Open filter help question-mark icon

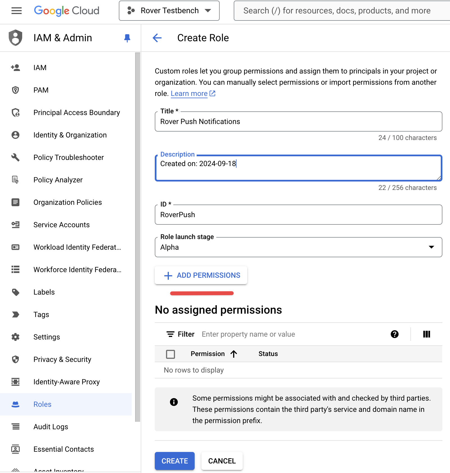click(x=395, y=334)
